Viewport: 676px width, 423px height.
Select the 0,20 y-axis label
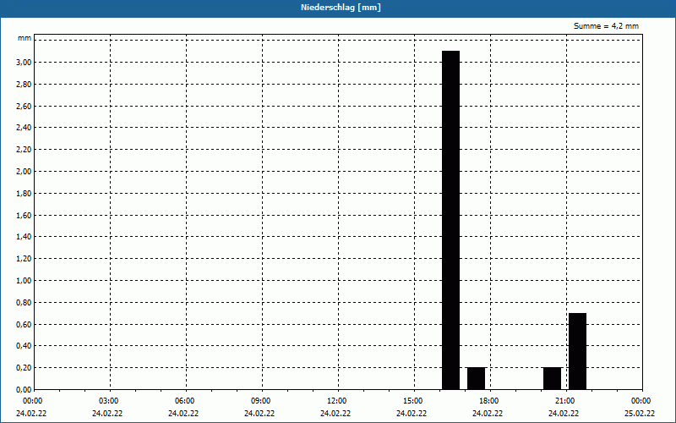[x=24, y=368]
